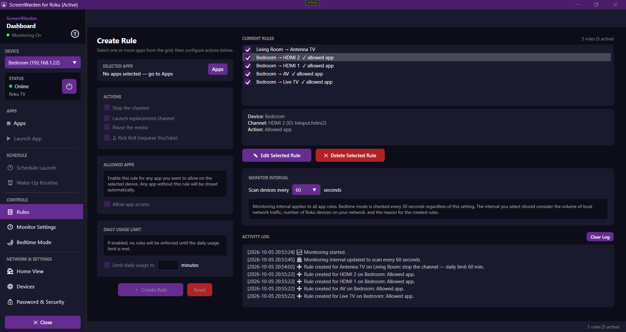The image size is (626, 332).
Task: Click the X icon on Delete Selected Rule
Action: point(326,156)
